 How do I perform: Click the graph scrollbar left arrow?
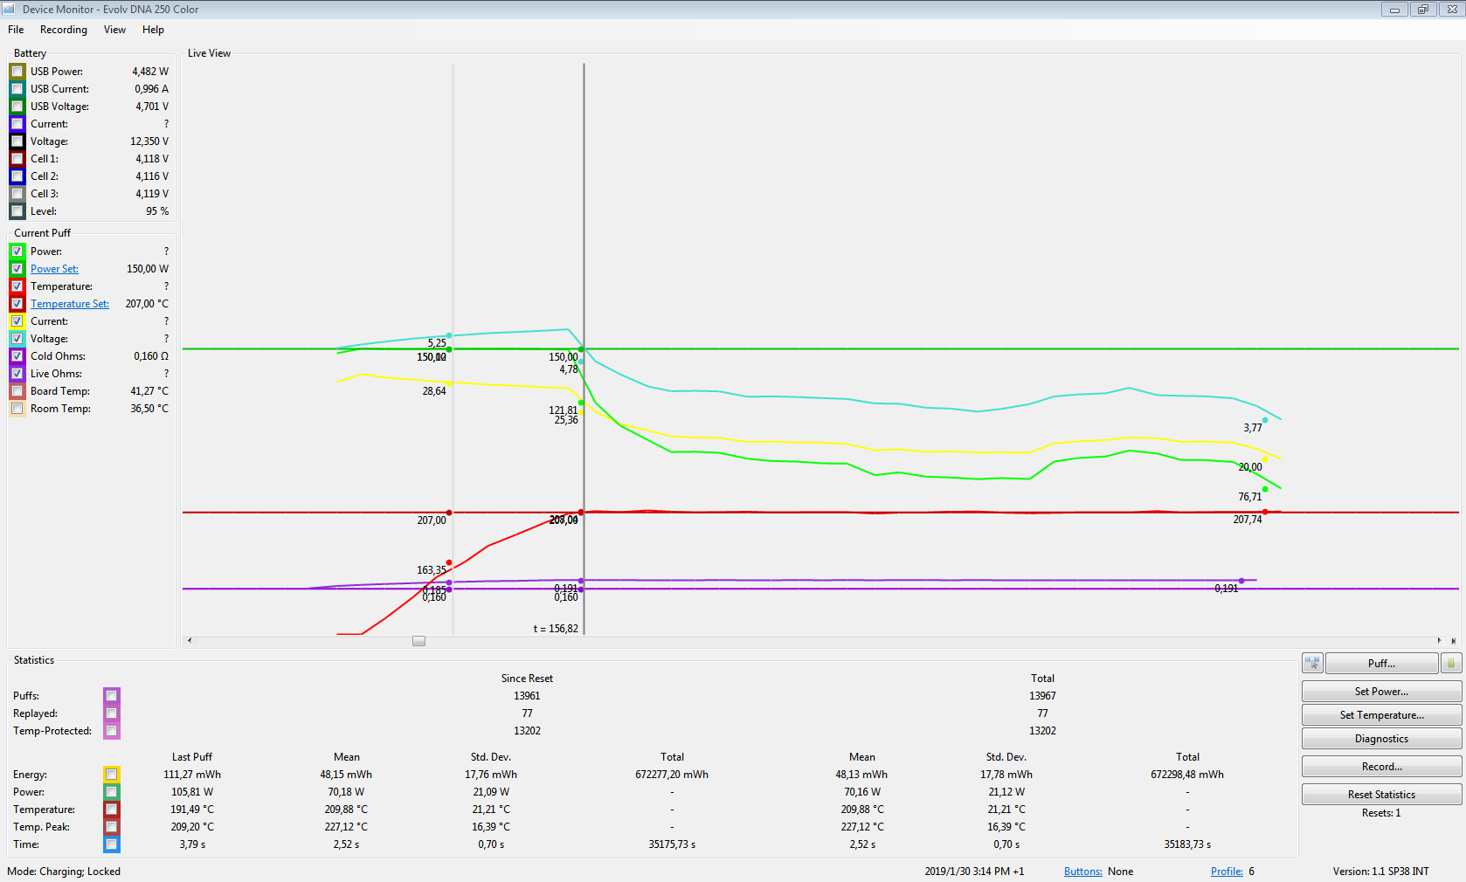[x=190, y=641]
